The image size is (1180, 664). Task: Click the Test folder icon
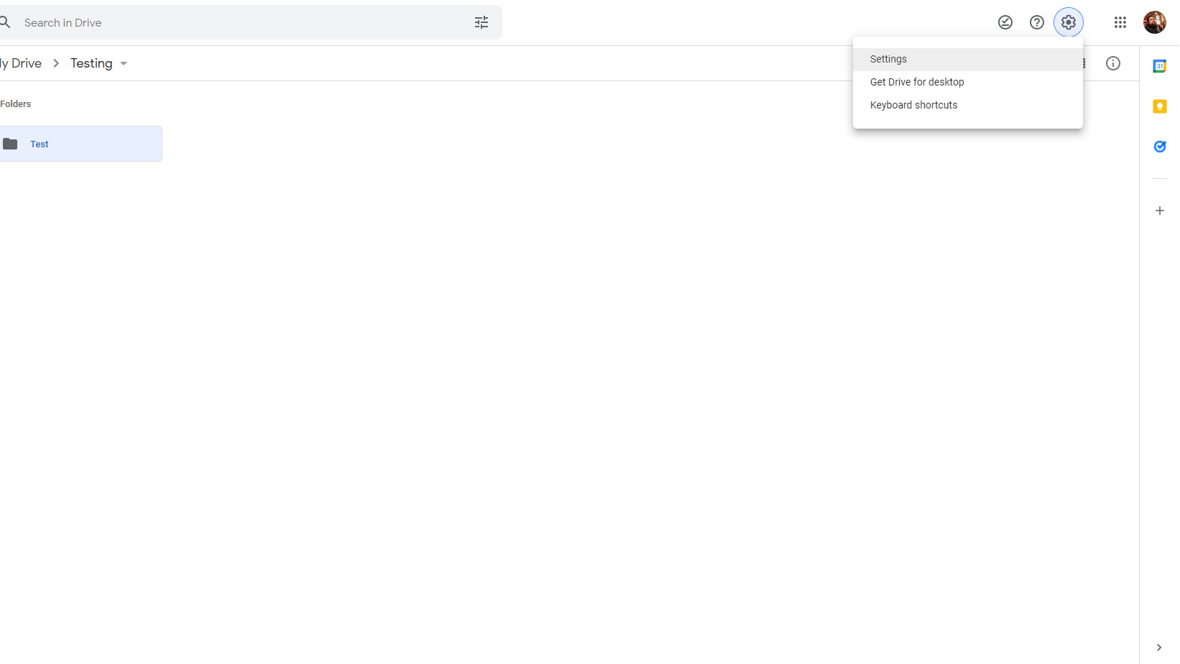[10, 144]
